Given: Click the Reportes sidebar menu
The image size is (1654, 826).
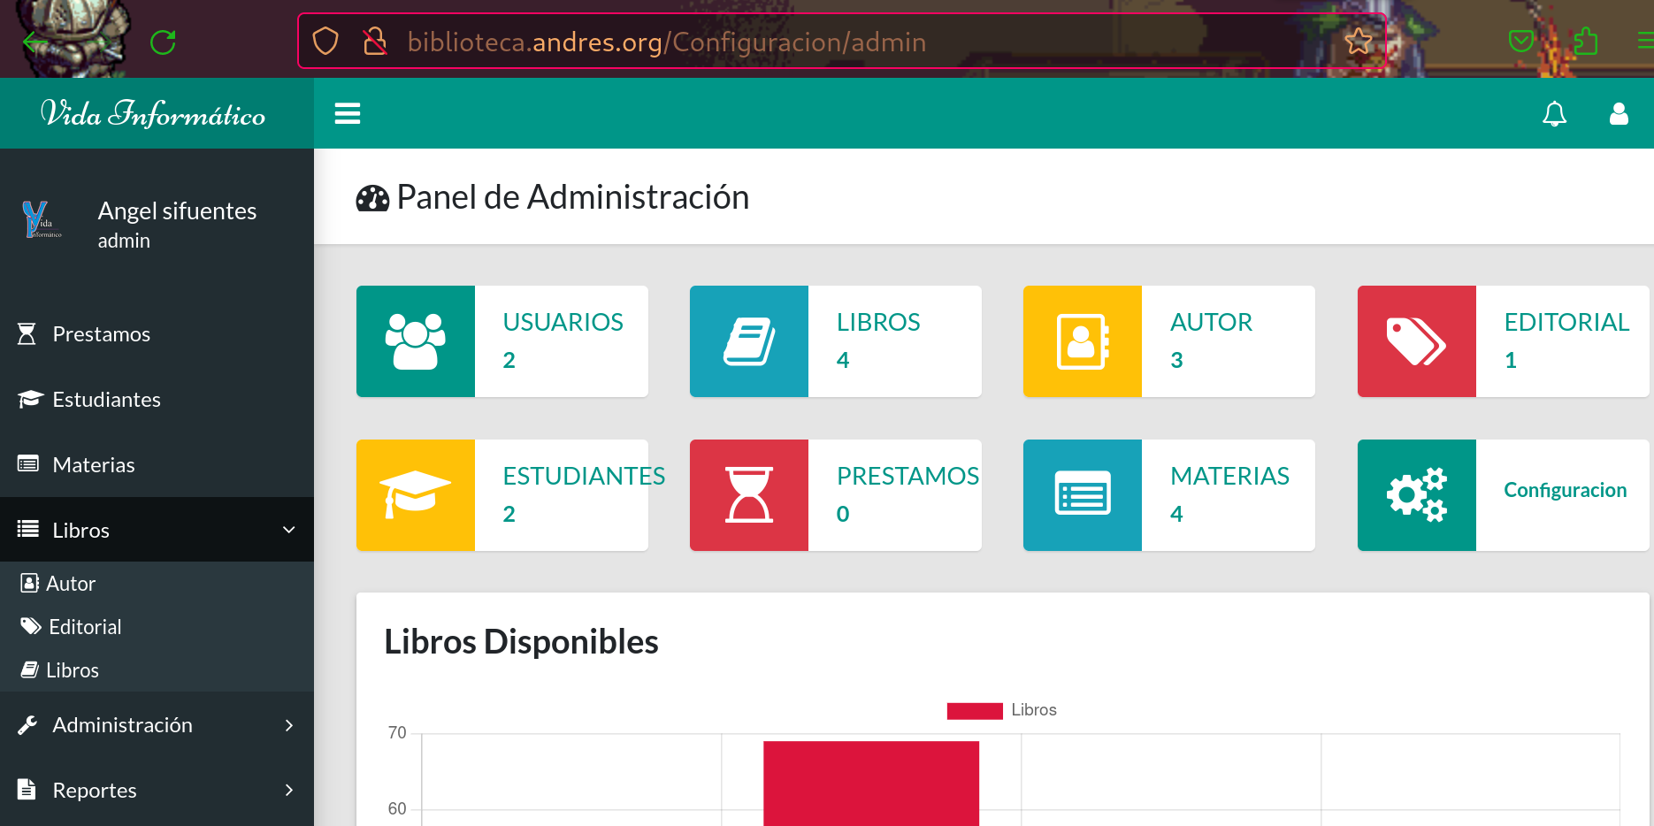Looking at the screenshot, I should click(x=157, y=791).
